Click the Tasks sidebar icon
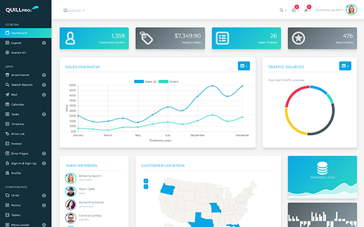 7,114
